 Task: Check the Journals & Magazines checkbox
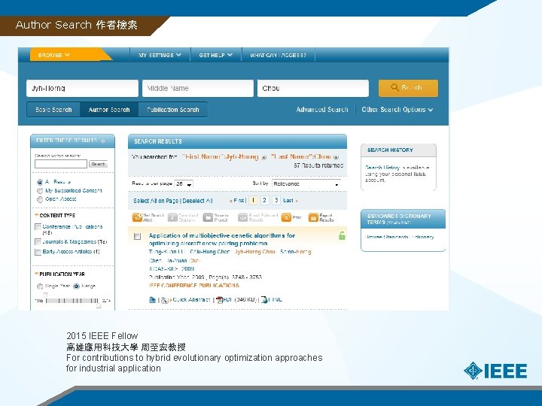pos(38,242)
